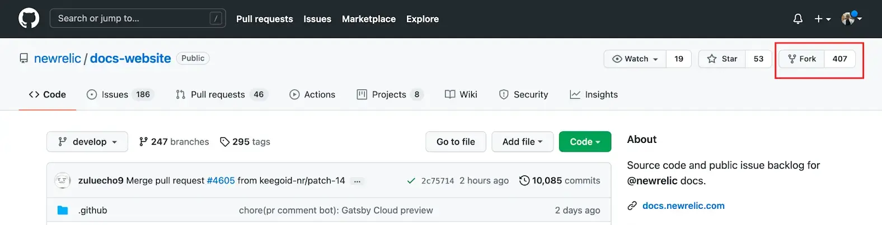Click zuluecho9's avatar image

click(x=63, y=180)
